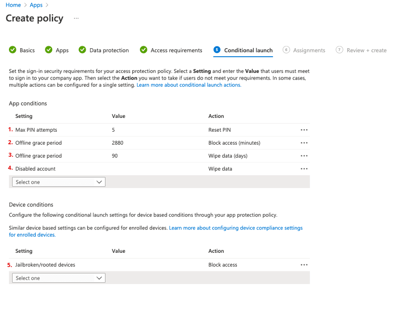
Task: Select the Conditional launch tab
Action: tap(248, 50)
